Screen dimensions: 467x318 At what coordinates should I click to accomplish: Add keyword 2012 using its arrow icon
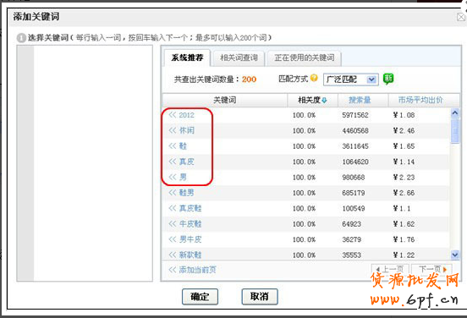coord(173,115)
